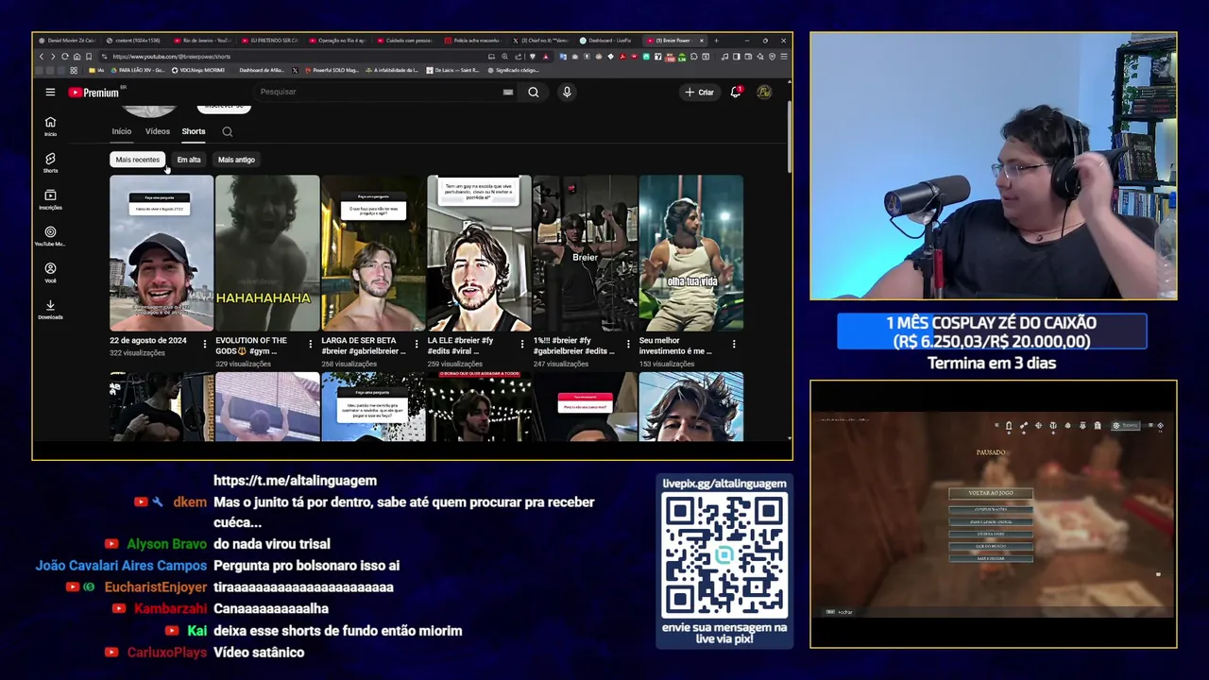Open the '22 de agosto de 2024' short thumbnail
Image resolution: width=1209 pixels, height=680 pixels.
(162, 253)
